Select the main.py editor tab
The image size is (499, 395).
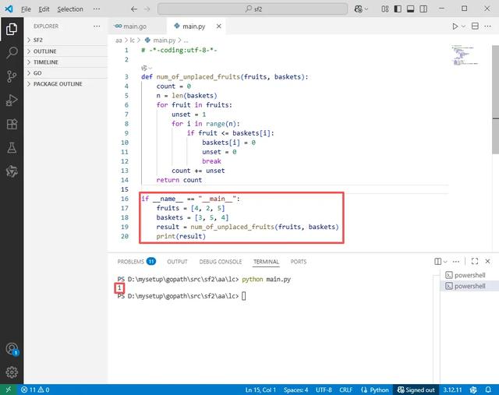[194, 26]
